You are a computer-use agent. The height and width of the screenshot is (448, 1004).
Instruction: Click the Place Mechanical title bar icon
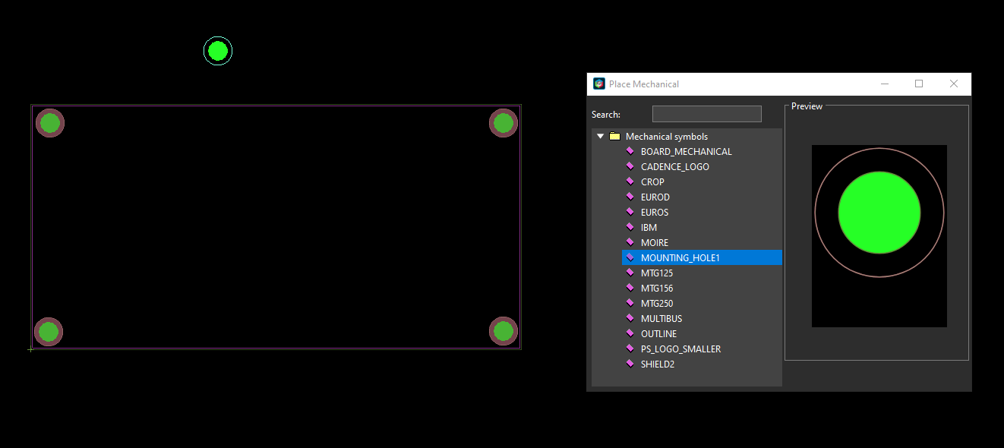(598, 84)
